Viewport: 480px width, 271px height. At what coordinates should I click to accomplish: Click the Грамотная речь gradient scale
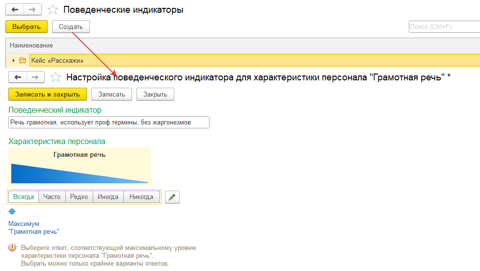coord(80,173)
